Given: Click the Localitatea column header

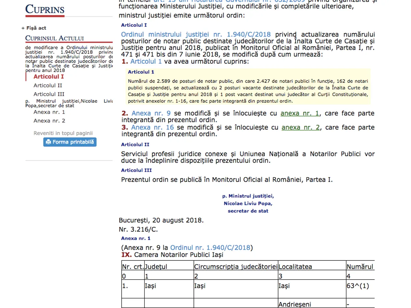Looking at the screenshot, I should click(x=295, y=267).
